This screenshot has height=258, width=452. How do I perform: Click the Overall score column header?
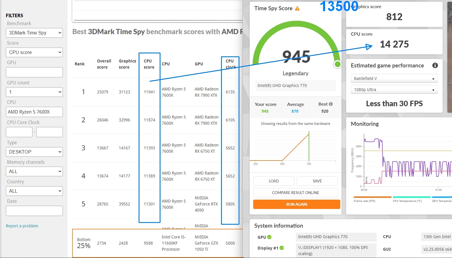point(104,64)
